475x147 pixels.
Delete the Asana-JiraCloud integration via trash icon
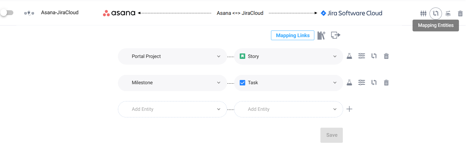click(x=460, y=13)
